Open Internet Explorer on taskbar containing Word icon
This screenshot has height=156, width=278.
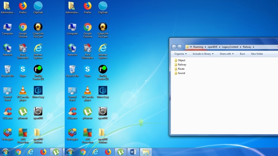(95, 152)
